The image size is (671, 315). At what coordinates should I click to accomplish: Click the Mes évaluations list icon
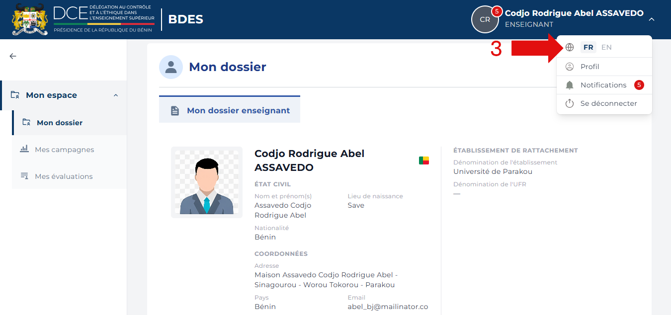coord(24,176)
